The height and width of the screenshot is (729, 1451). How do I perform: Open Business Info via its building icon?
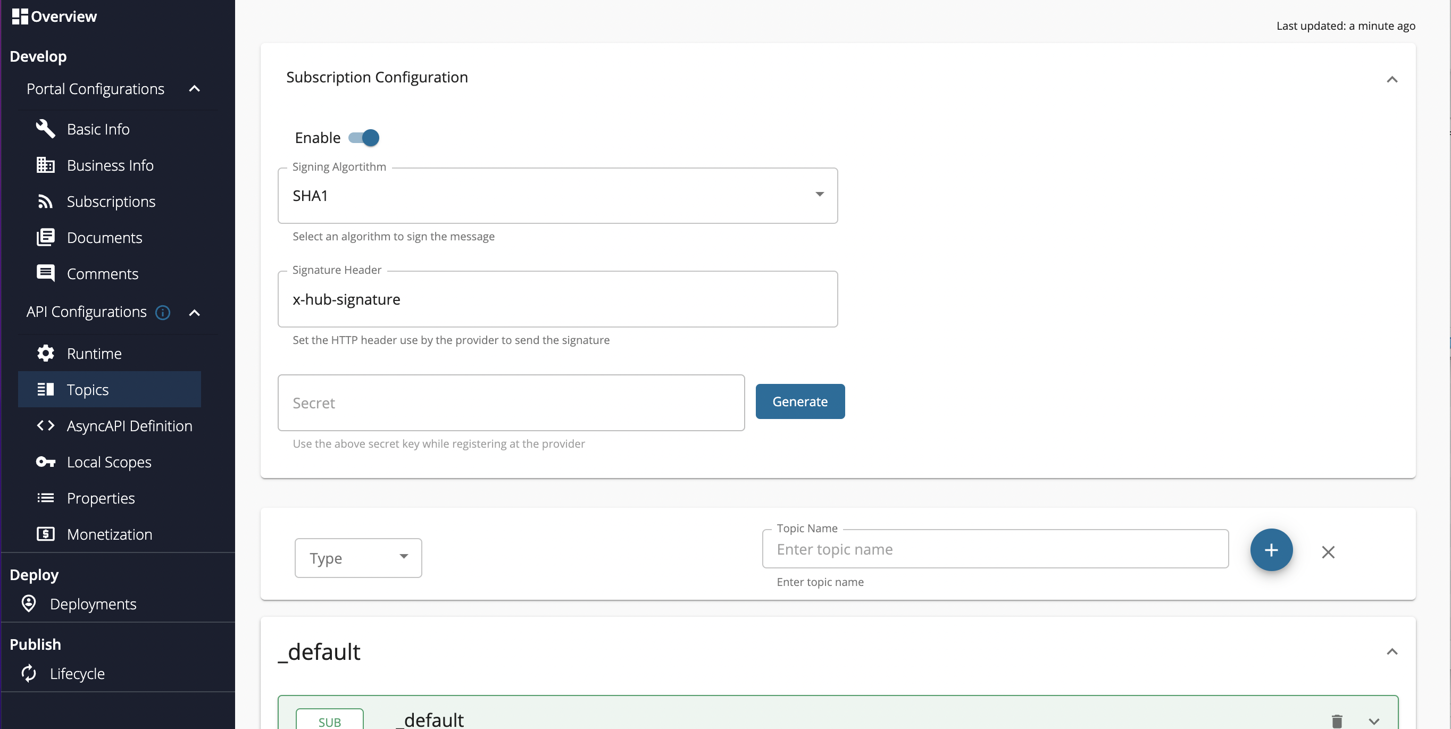[x=46, y=165]
